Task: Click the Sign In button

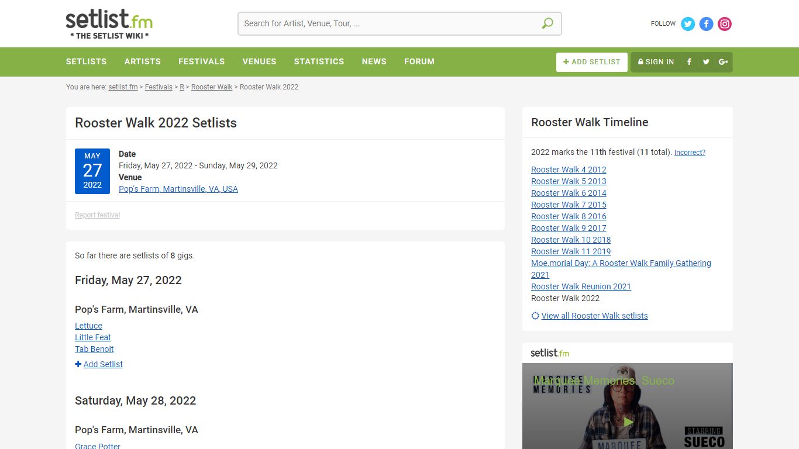Action: pyautogui.click(x=656, y=62)
